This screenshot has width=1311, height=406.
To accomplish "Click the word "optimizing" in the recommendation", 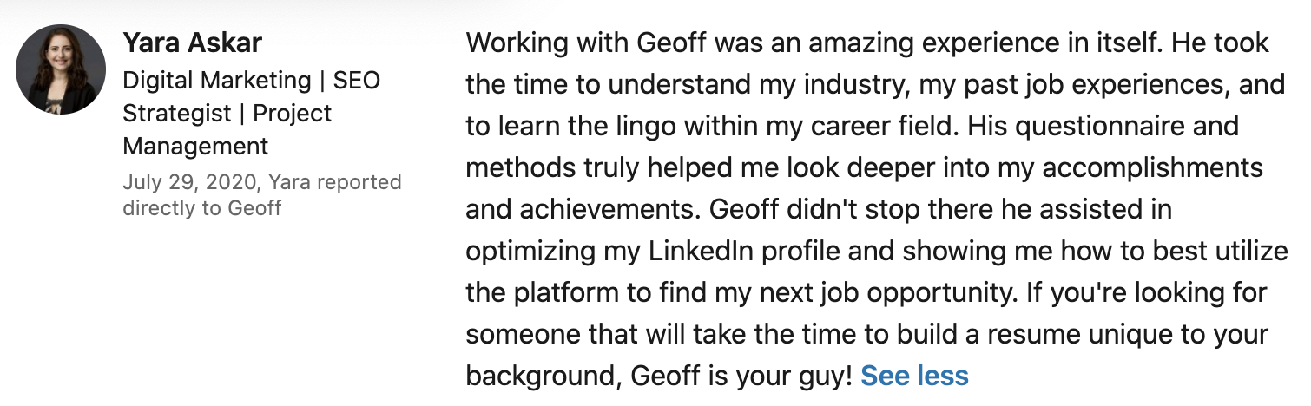I will point(530,251).
